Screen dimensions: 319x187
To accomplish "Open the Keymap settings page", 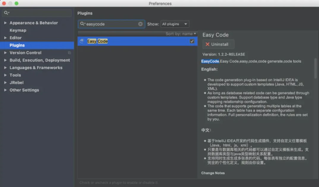I will click(x=18, y=30).
